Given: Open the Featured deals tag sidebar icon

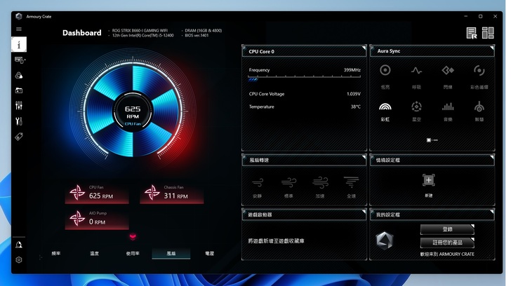Looking at the screenshot, I should click(19, 137).
